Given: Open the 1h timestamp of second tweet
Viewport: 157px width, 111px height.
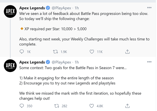Looking at the screenshot, I should (77, 62).
